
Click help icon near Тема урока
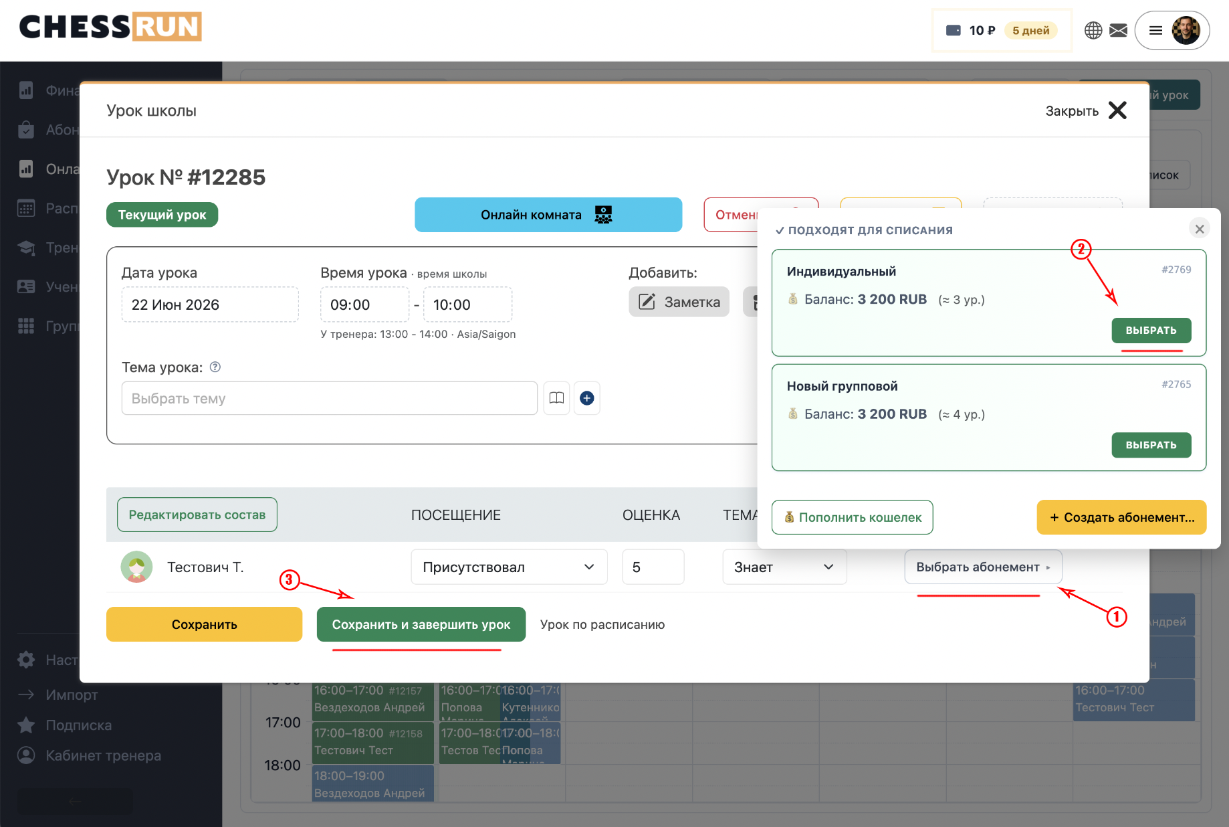pyautogui.click(x=215, y=367)
